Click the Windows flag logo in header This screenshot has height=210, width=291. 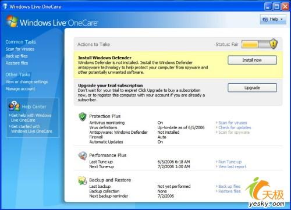[12, 21]
